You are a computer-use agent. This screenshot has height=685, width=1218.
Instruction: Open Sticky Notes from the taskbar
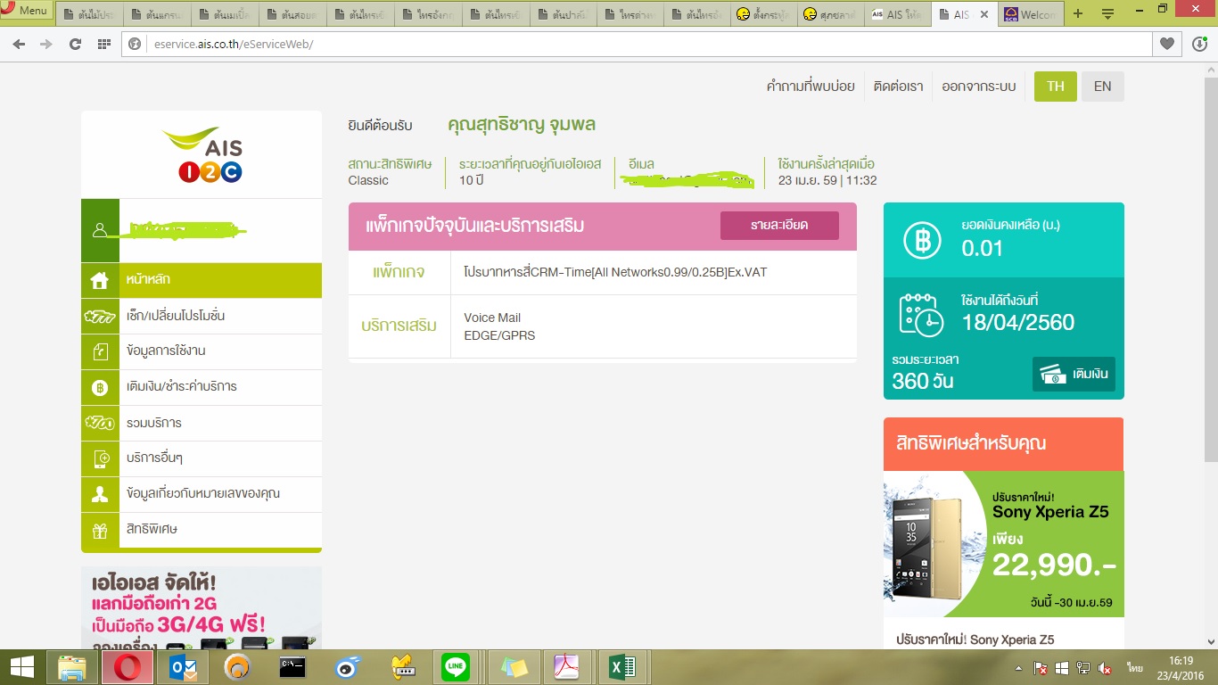tap(514, 667)
